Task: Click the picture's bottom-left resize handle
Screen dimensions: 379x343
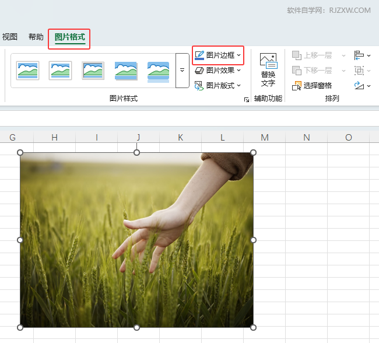Action: [x=20, y=327]
